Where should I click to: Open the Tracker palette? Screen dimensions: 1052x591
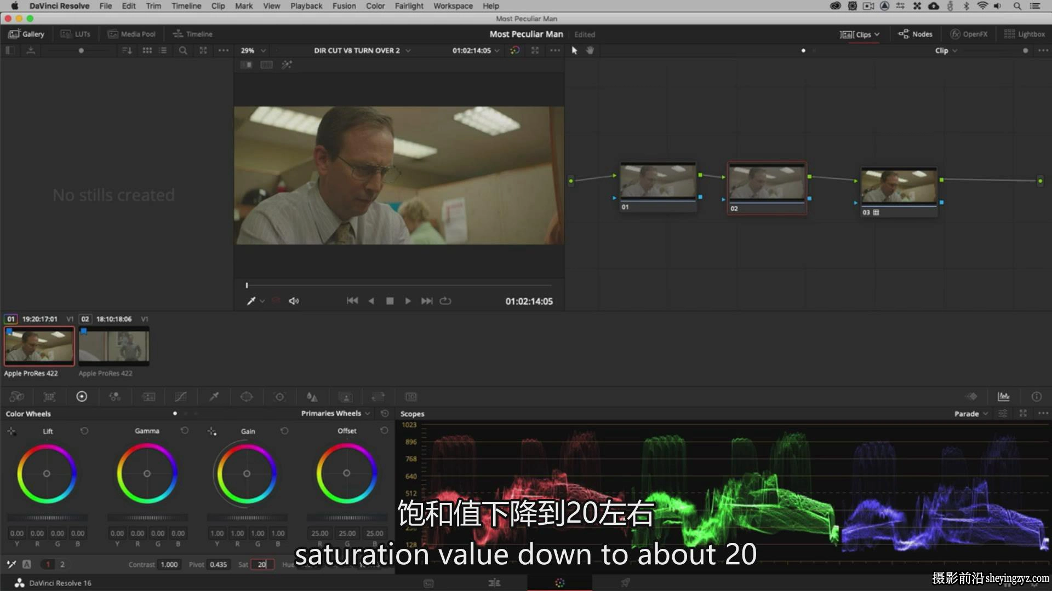click(279, 397)
